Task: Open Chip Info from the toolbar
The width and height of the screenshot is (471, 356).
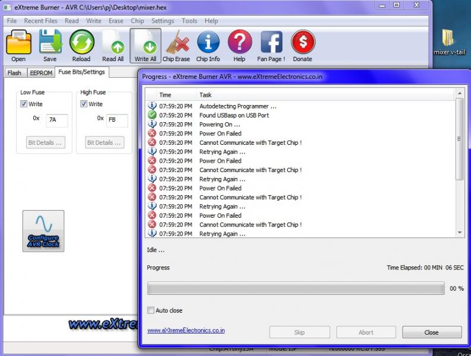Action: point(208,43)
